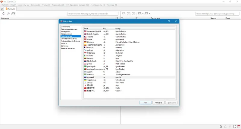Select Уведомления settings category
This screenshot has height=129, width=241.
tap(71, 34)
